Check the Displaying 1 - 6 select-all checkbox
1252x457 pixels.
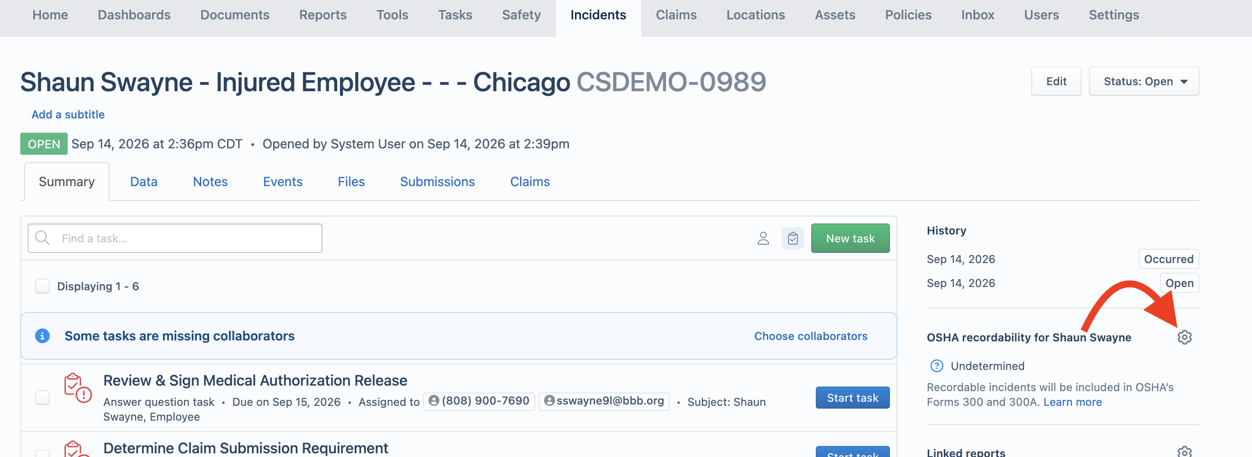click(42, 286)
